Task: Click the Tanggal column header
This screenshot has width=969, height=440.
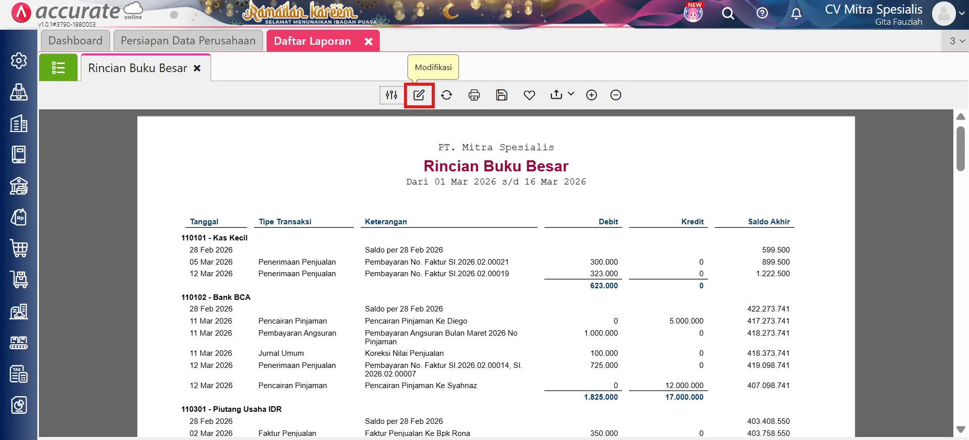Action: 204,222
